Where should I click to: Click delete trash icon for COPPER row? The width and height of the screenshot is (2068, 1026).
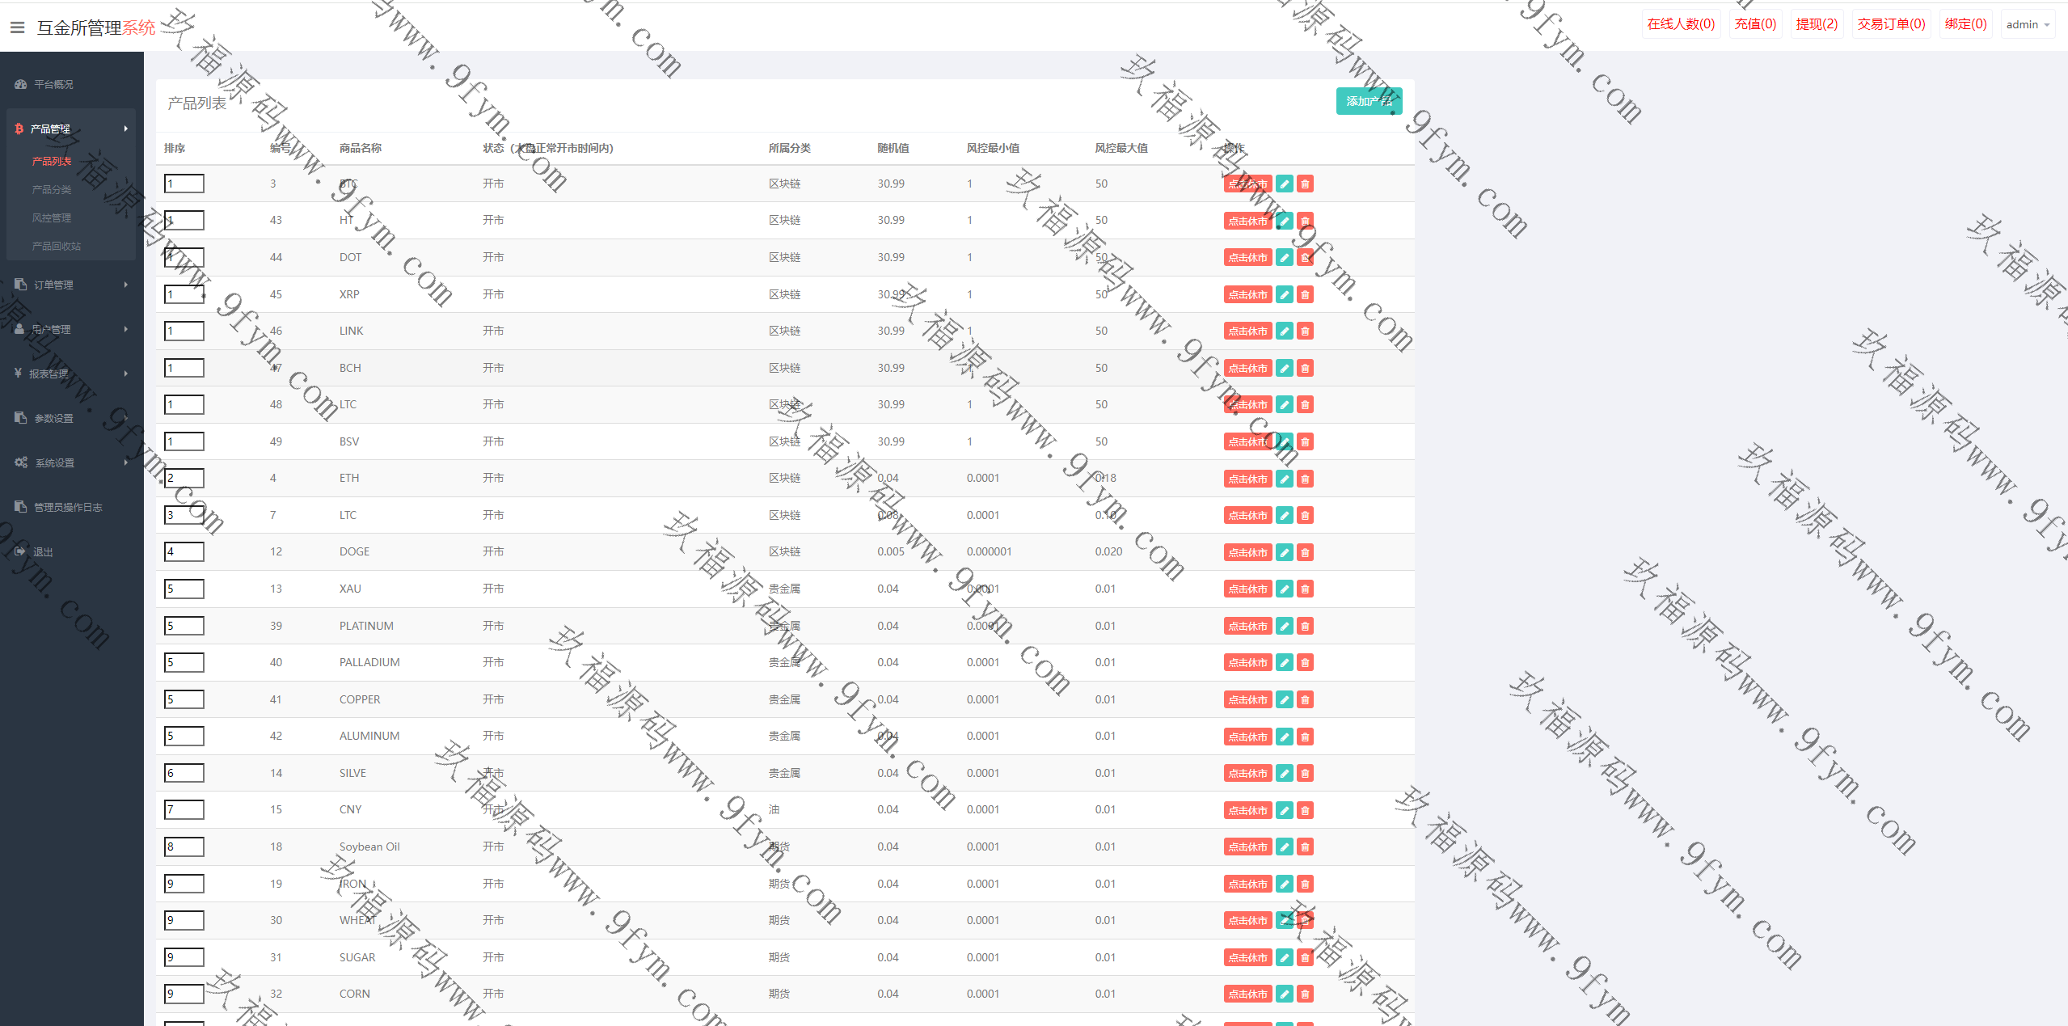click(1305, 700)
